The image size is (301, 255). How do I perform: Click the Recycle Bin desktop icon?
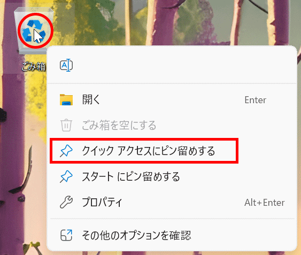(34, 30)
